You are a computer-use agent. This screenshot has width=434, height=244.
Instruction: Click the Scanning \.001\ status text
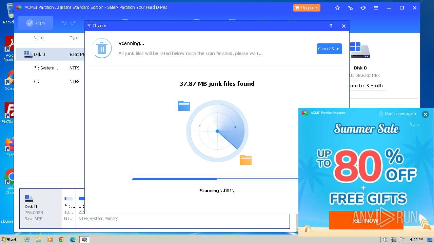click(217, 190)
